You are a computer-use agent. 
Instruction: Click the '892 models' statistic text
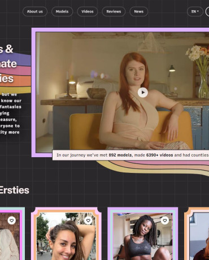120,155
